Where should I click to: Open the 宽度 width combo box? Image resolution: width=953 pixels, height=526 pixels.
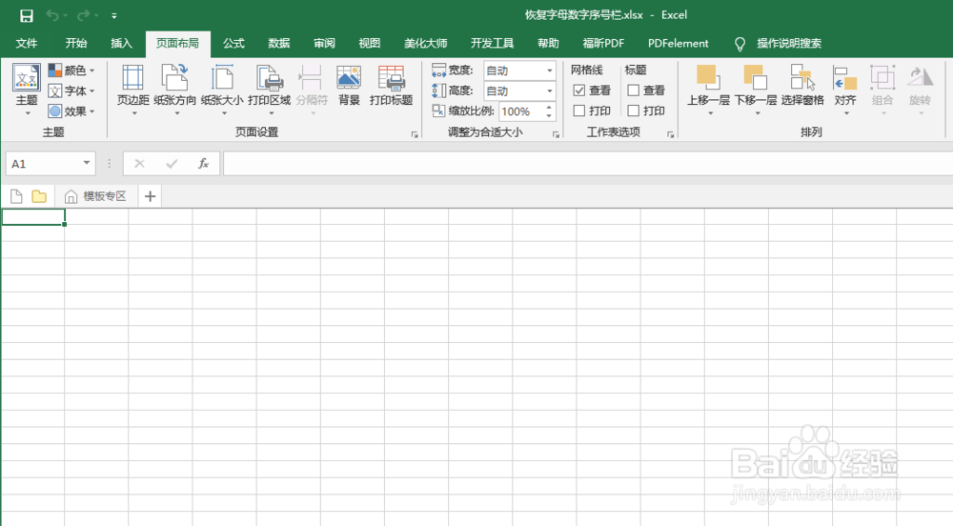519,71
